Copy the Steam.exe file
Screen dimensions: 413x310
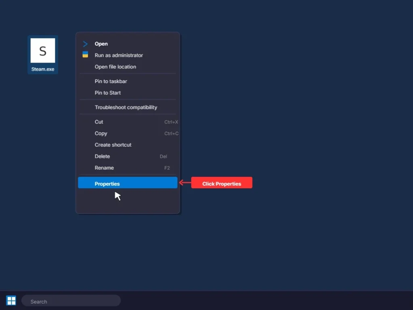click(101, 133)
